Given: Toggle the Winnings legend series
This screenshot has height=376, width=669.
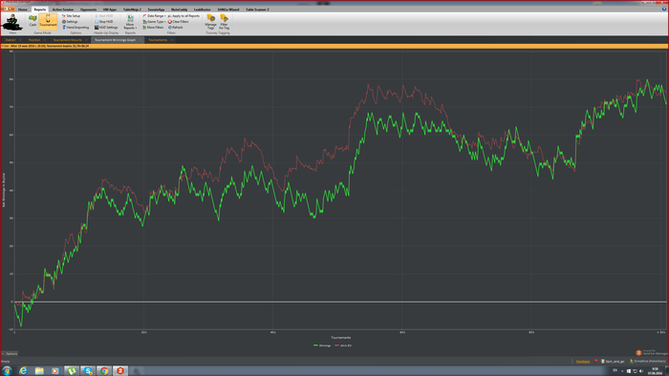Looking at the screenshot, I should point(322,345).
